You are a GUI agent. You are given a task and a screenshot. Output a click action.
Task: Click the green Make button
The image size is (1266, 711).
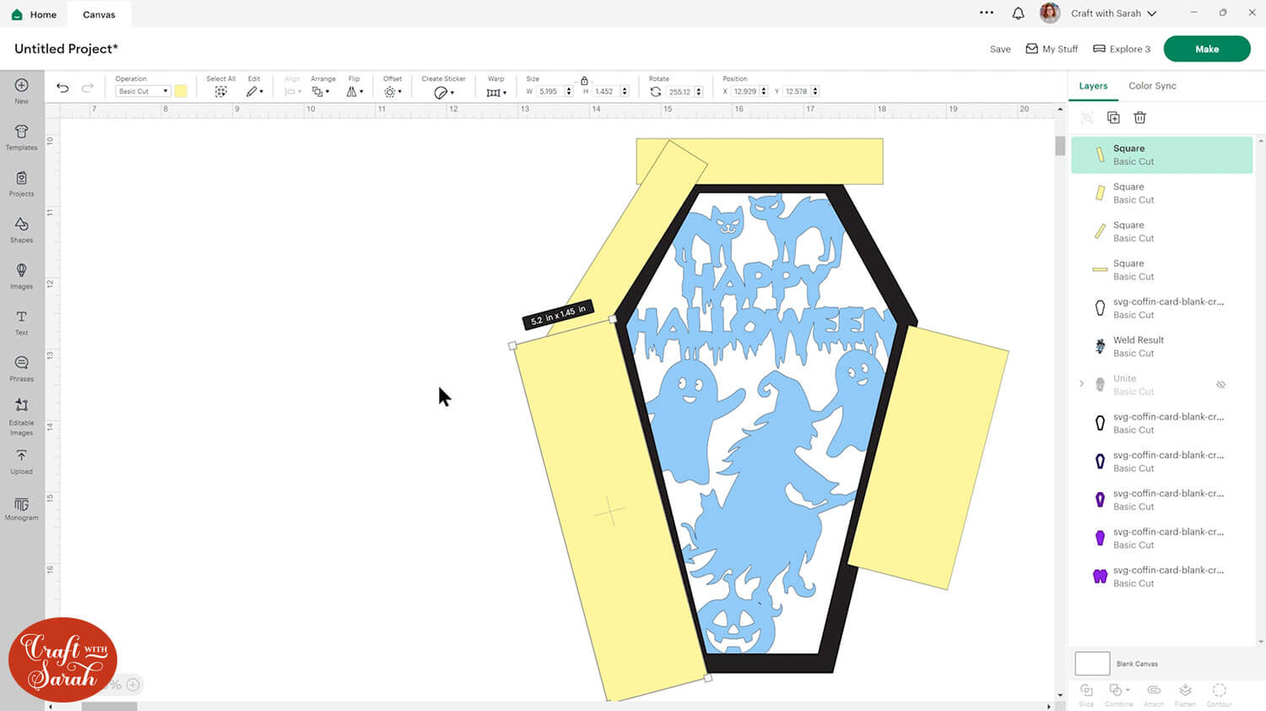pyautogui.click(x=1206, y=49)
